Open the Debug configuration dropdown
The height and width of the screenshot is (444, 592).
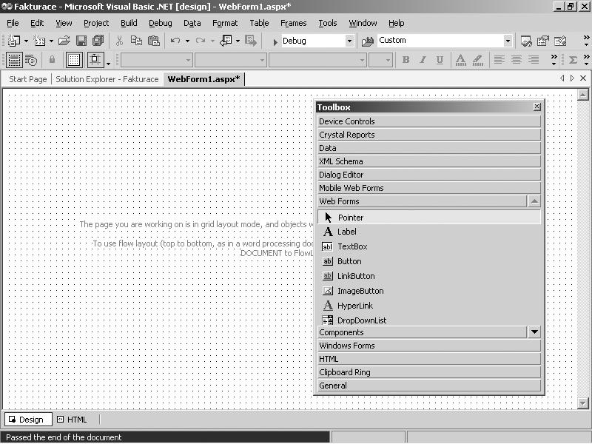tap(349, 41)
